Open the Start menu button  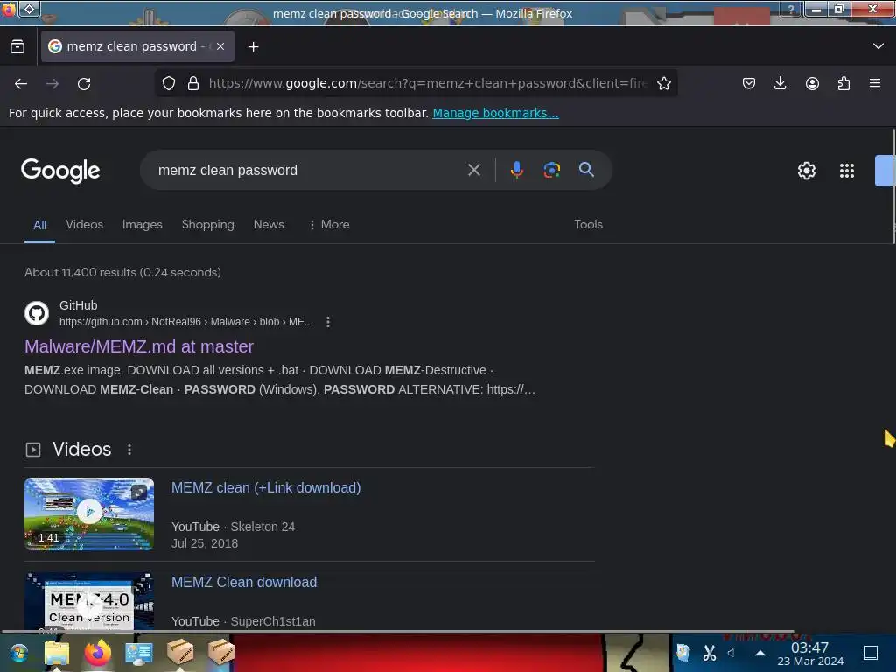pyautogui.click(x=18, y=653)
